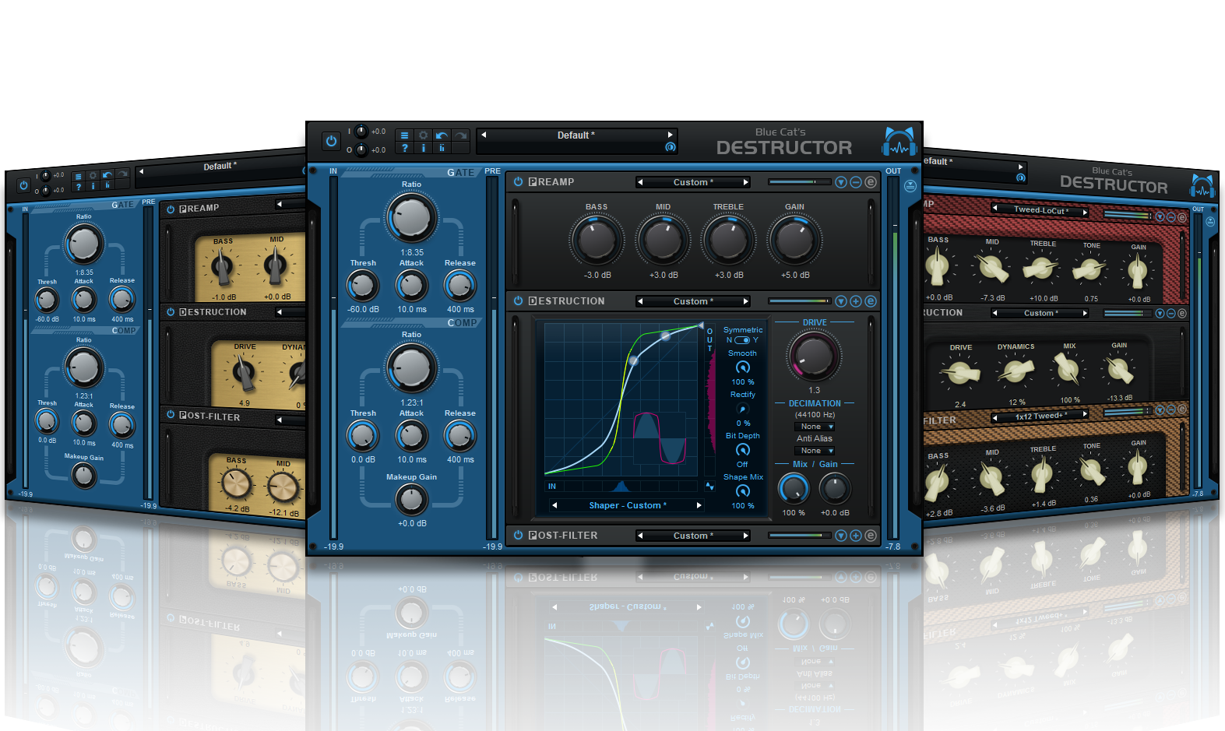Image resolution: width=1225 pixels, height=731 pixels.
Task: Click the redo arrow in center toolbar
Action: (461, 135)
